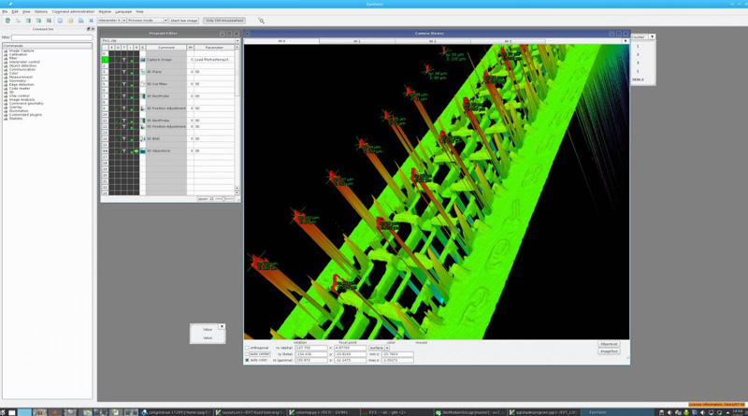Click the 3D Blob command icon
Viewport: 748px width, 416px height.
tap(143, 138)
